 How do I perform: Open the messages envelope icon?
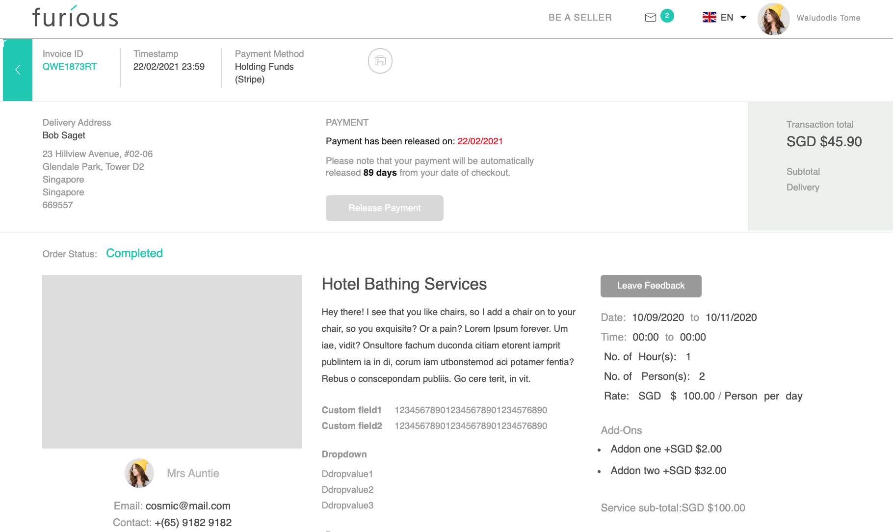click(x=650, y=18)
